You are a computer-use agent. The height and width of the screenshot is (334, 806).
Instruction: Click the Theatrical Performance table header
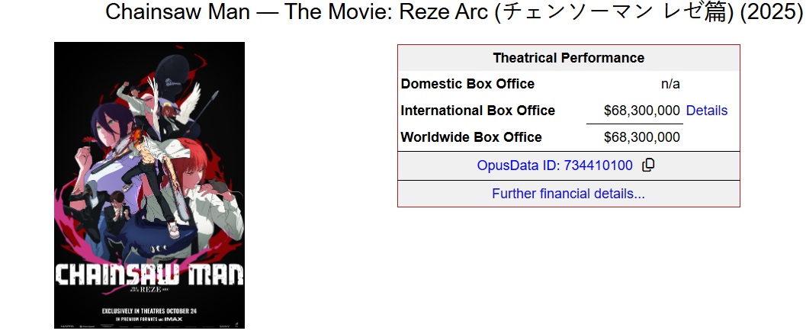pyautogui.click(x=568, y=58)
